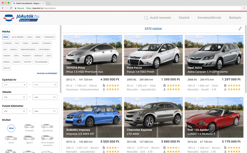Image resolution: width=247 pixels, height=153 pixels.
Task: Toggle the HONDA brand filter
Action: point(35,43)
